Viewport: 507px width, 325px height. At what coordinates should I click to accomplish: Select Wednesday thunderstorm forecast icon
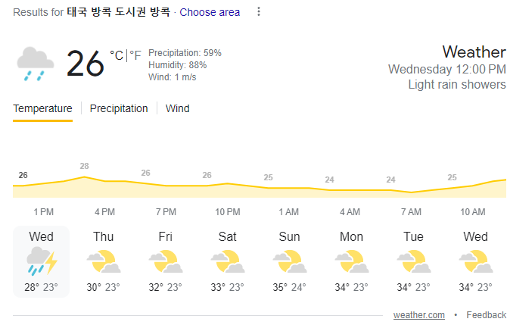42,262
